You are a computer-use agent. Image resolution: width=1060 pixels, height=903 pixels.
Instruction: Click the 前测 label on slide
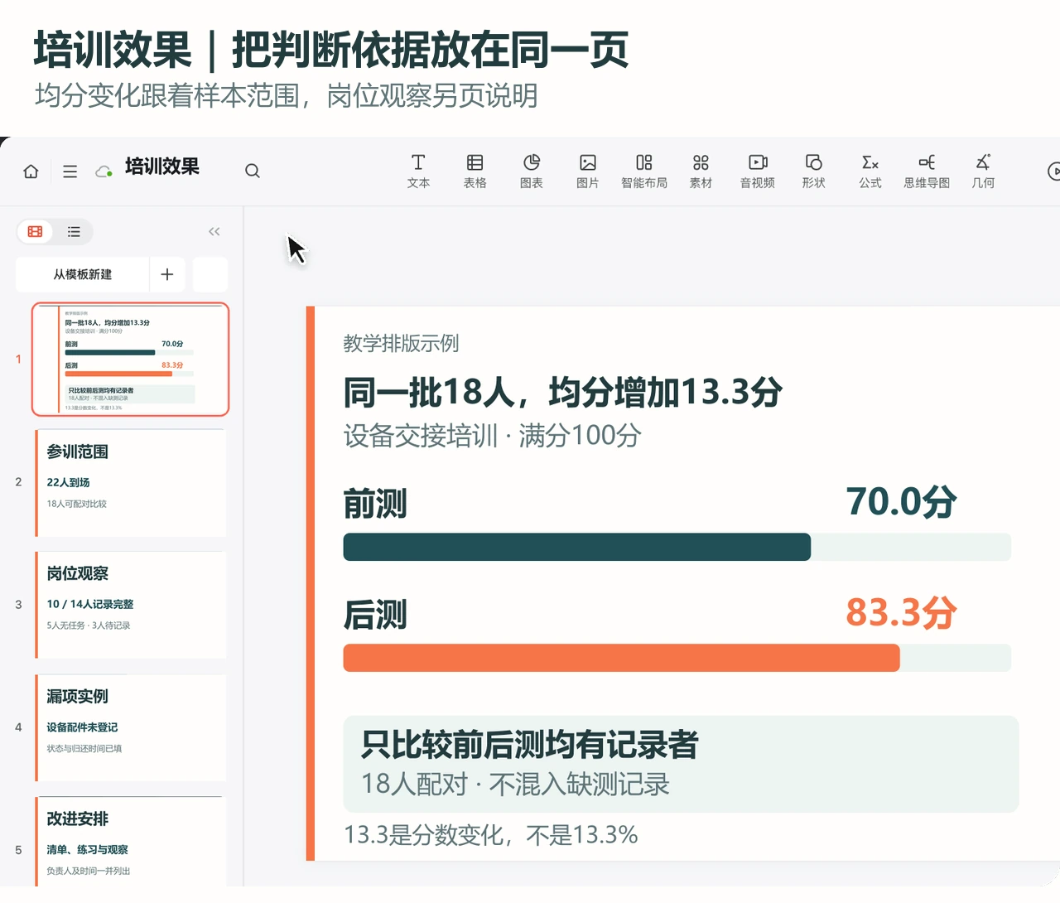(375, 504)
